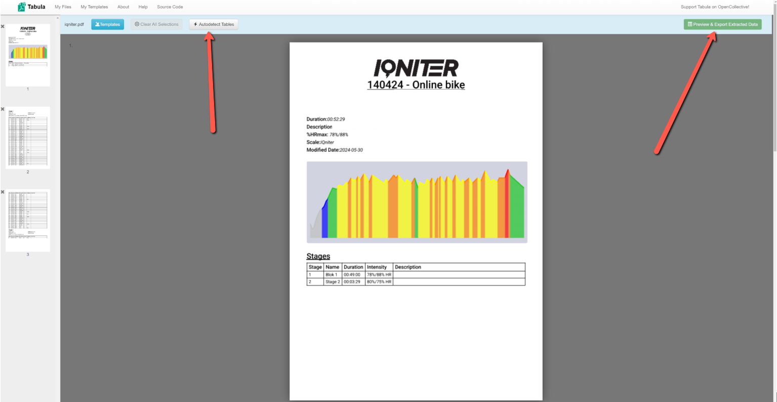Follow Support Tabula on OpenCollective link
This screenshot has width=777, height=402.
coord(715,7)
